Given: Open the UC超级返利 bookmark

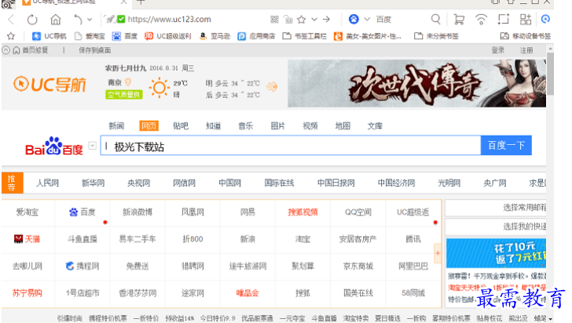Looking at the screenshot, I should [168, 36].
